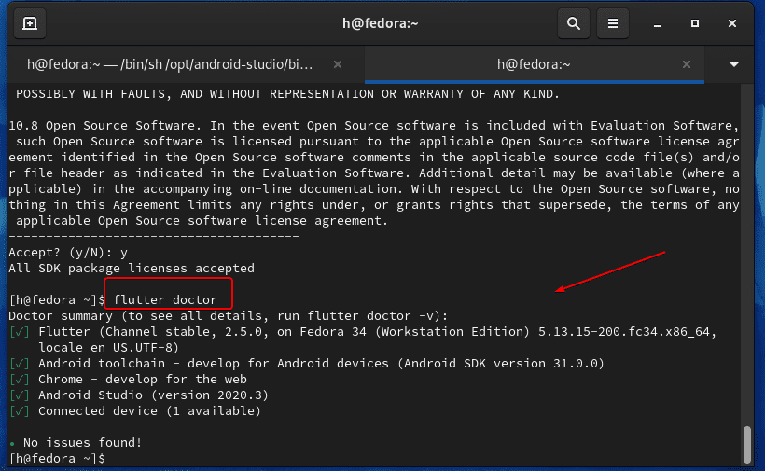Open a new terminal tab
The image size is (765, 471).
click(x=29, y=22)
